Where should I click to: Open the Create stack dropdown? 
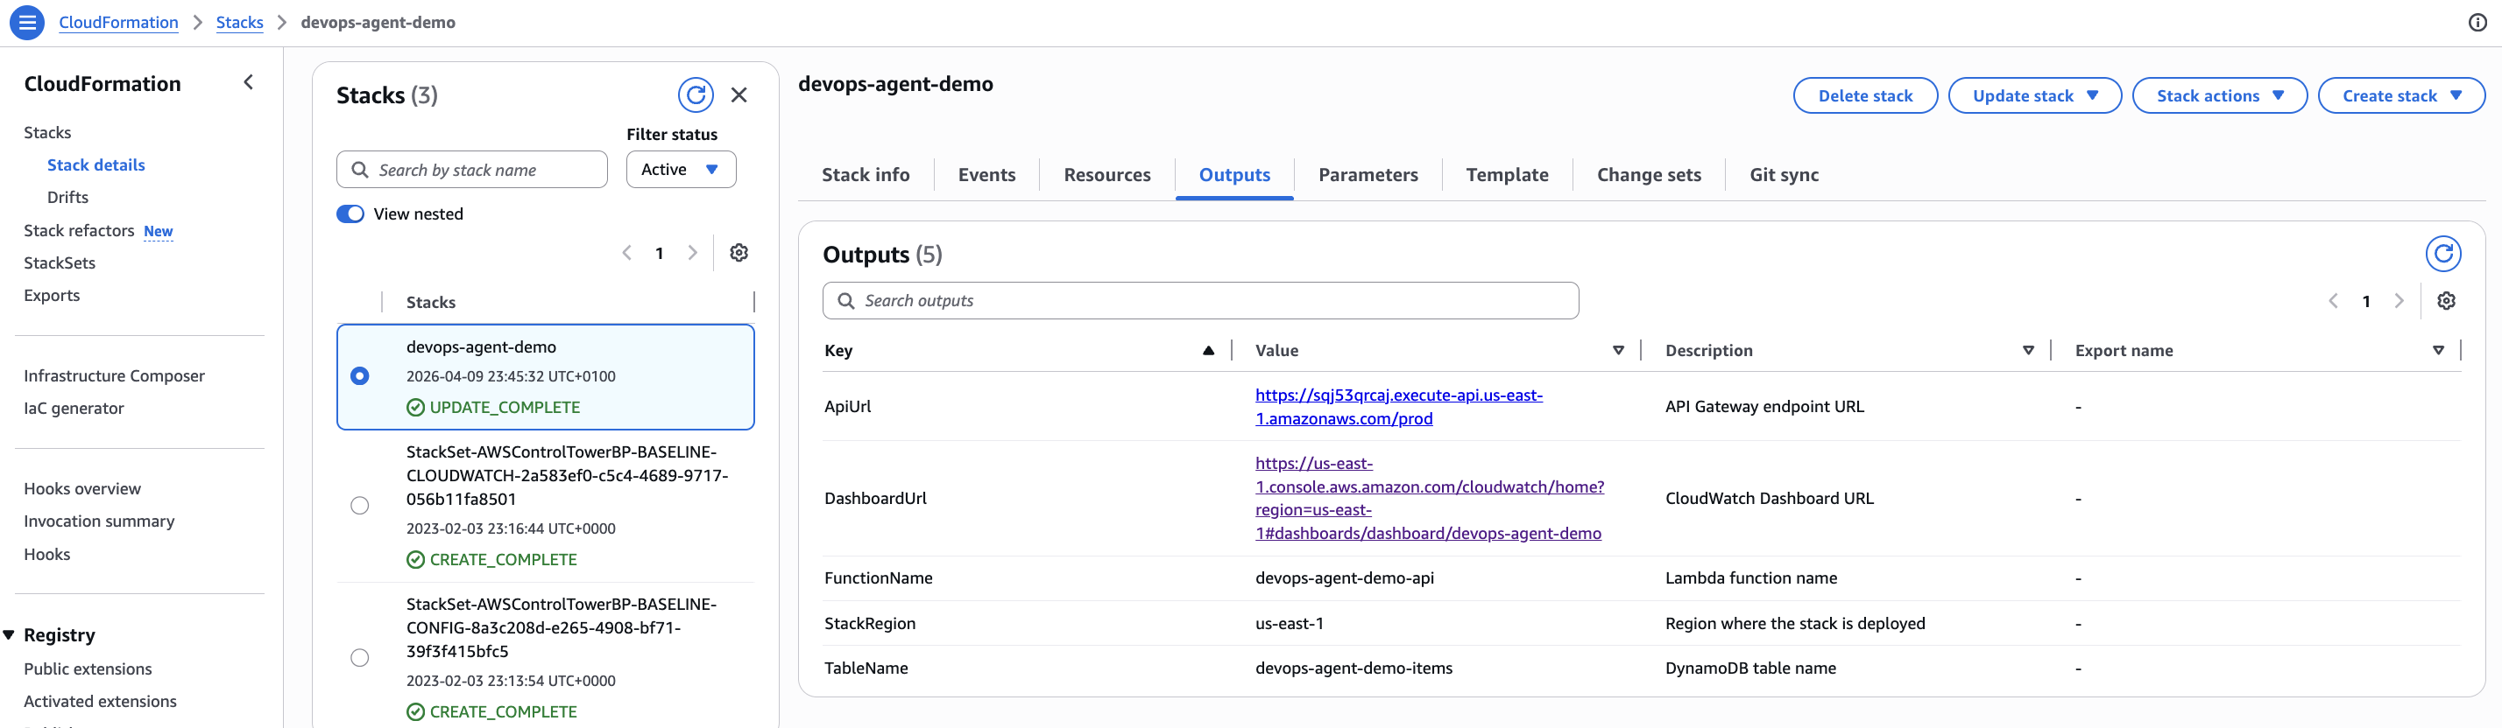click(2401, 95)
